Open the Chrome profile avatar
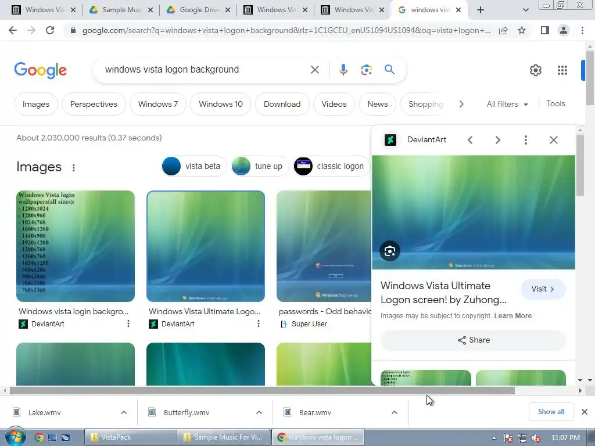Image resolution: width=595 pixels, height=446 pixels. pos(564,30)
